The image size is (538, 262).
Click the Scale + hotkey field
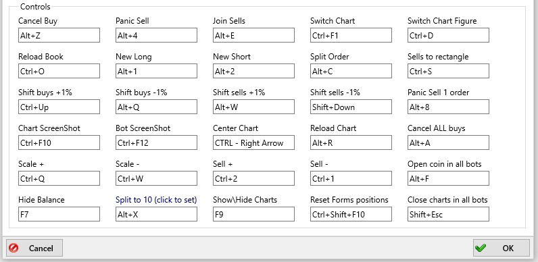(x=59, y=178)
